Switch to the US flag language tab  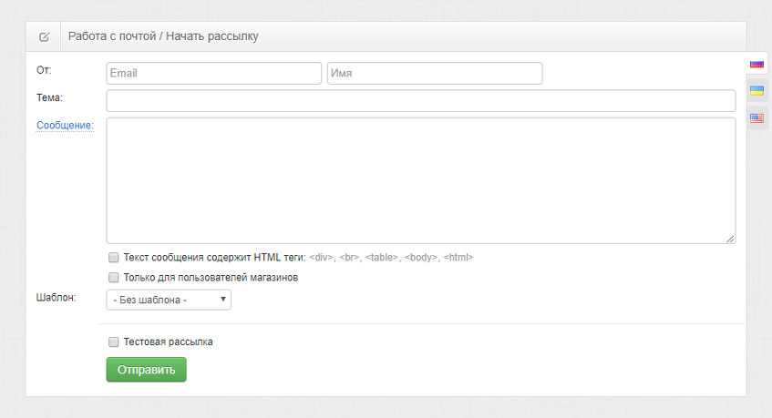point(757,118)
